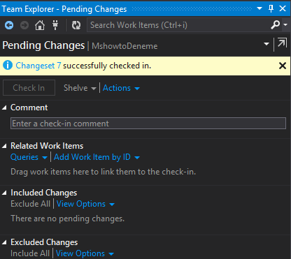
Task: Dismiss the Changeset 7 notification
Action: (x=283, y=66)
